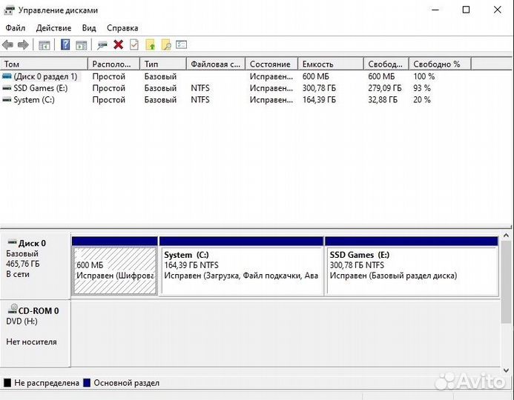Open the Действие menu
The width and height of the screenshot is (514, 400).
coord(53,28)
